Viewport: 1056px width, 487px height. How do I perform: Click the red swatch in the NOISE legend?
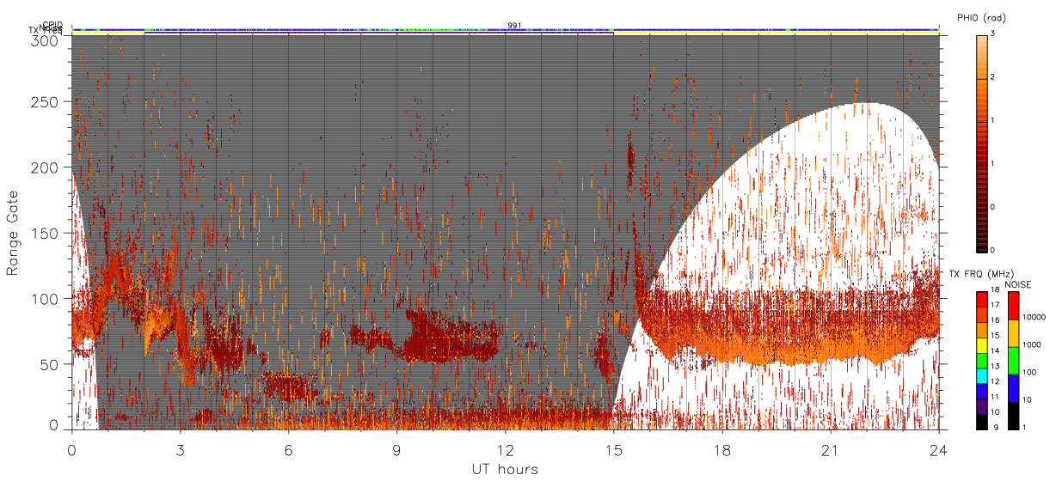tap(1013, 306)
